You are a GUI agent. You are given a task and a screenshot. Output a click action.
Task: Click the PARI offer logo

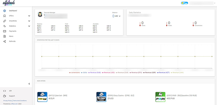coord(160,97)
